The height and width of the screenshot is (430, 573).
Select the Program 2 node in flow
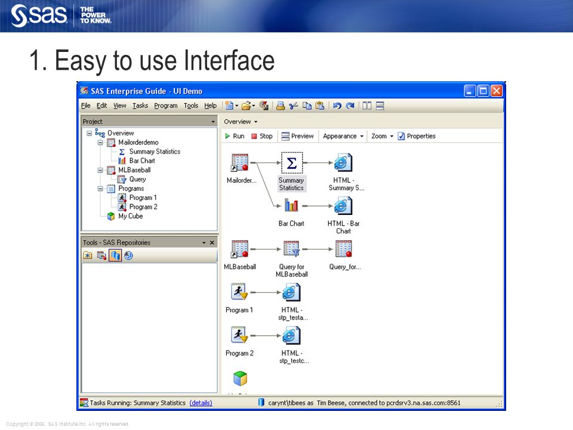[x=239, y=335]
